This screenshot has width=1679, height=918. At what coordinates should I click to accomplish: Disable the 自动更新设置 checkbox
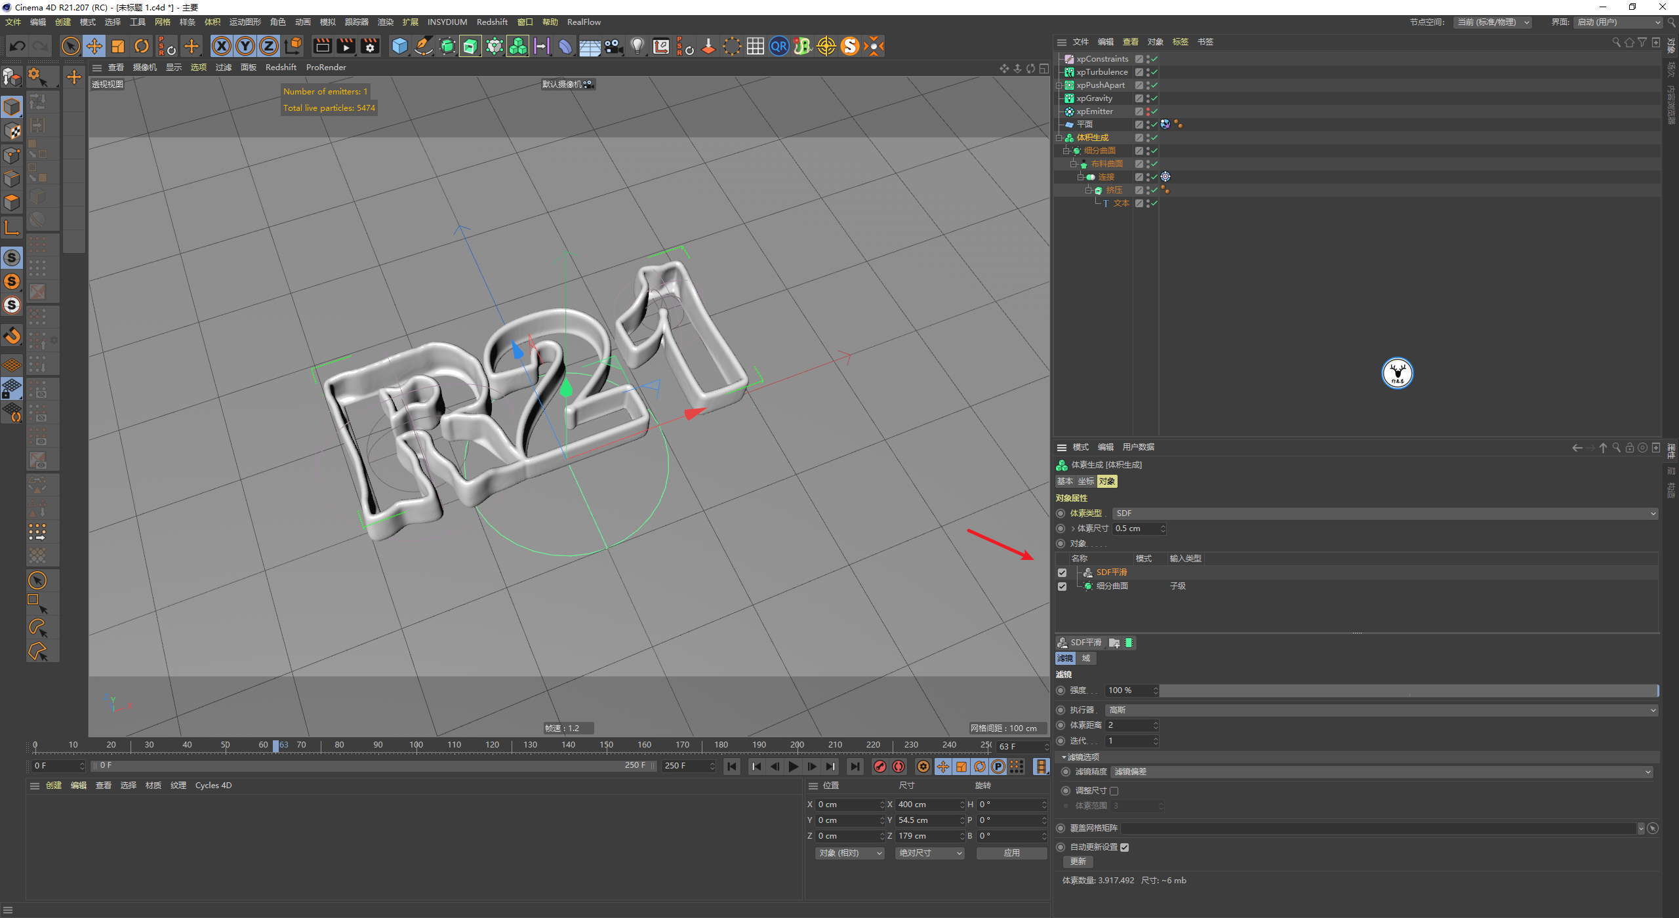1124,847
